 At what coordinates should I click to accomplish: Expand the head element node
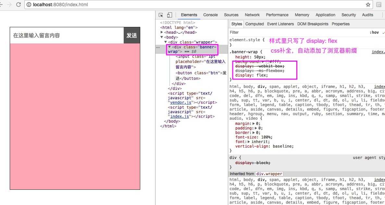click(x=162, y=32)
